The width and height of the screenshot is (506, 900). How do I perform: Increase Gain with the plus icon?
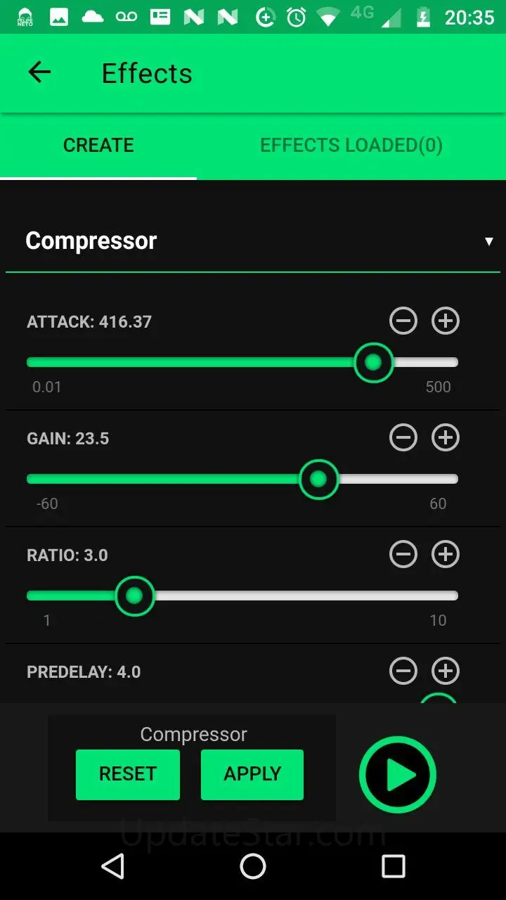pyautogui.click(x=446, y=438)
